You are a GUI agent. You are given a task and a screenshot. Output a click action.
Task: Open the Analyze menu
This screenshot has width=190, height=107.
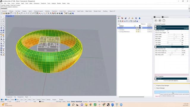coord(54,3)
